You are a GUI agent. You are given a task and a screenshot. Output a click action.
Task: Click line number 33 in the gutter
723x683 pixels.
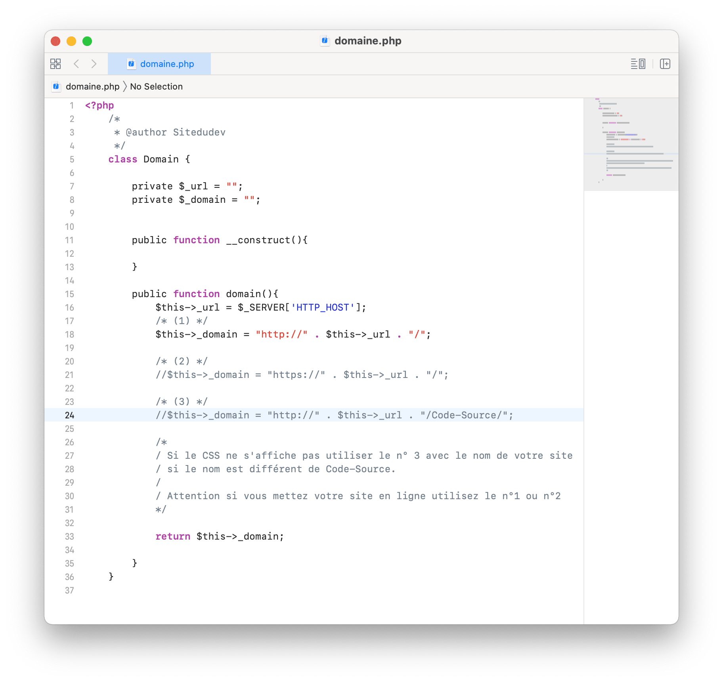point(70,536)
